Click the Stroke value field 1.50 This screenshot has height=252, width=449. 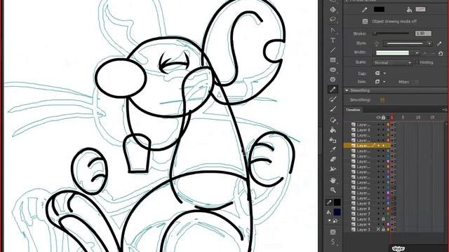click(423, 34)
